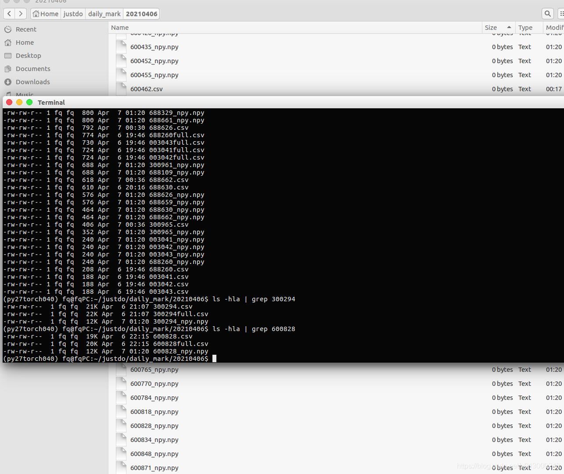
Task: Open Home in the sidebar
Action: pos(25,43)
